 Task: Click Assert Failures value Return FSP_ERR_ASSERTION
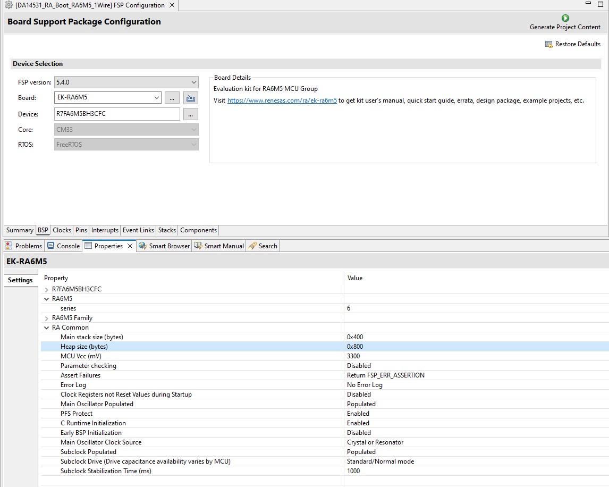pyautogui.click(x=386, y=375)
